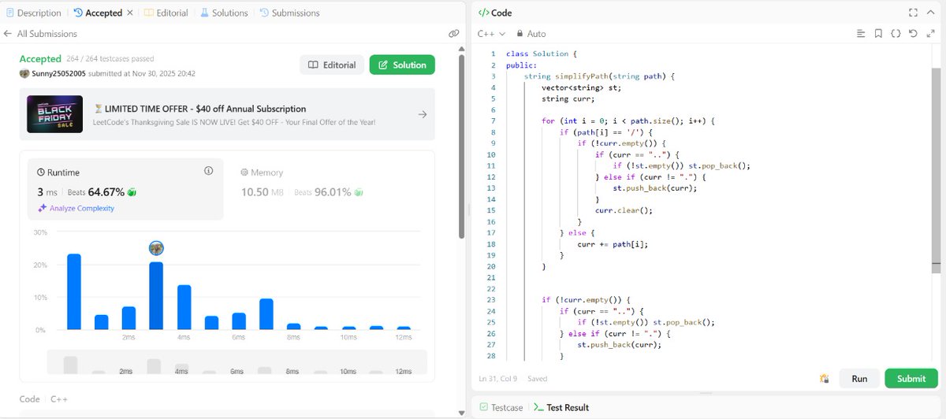Go back to All Submissions
The height and width of the screenshot is (419, 946).
(40, 34)
